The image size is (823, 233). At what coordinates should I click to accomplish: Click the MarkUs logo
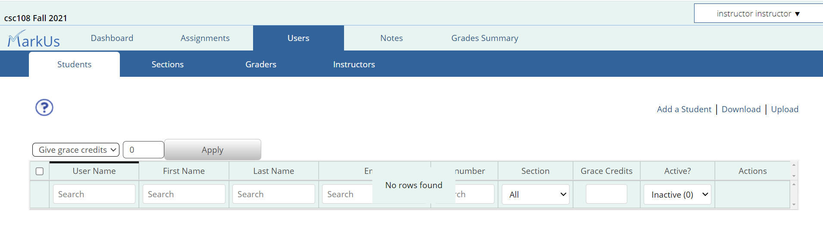click(34, 39)
